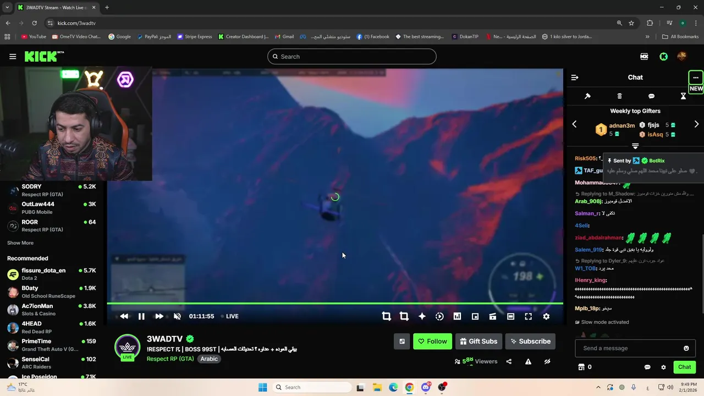Image resolution: width=704 pixels, height=396 pixels.
Task: Click Show More in sidebar
Action: click(x=20, y=243)
